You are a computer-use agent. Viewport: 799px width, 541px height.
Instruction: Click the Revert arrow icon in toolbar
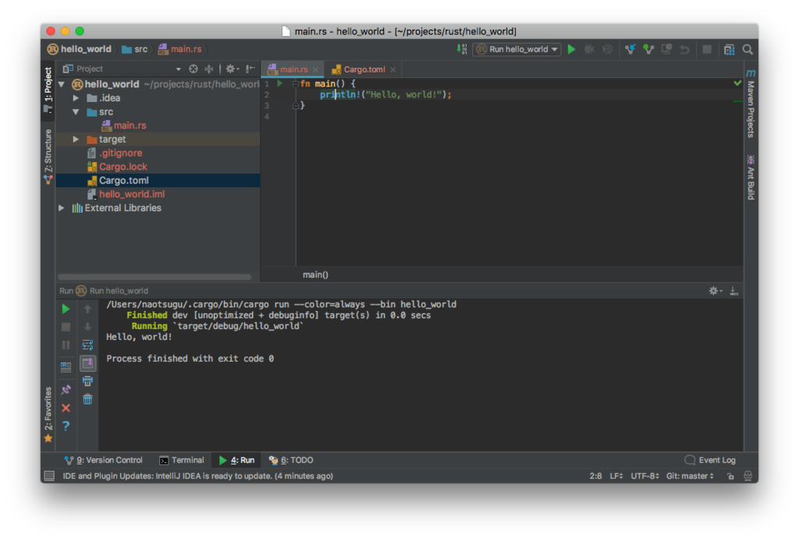(684, 49)
